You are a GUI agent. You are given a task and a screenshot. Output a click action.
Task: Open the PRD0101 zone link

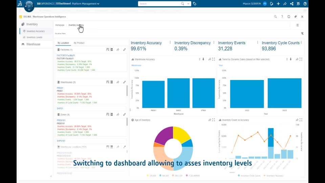(61, 120)
